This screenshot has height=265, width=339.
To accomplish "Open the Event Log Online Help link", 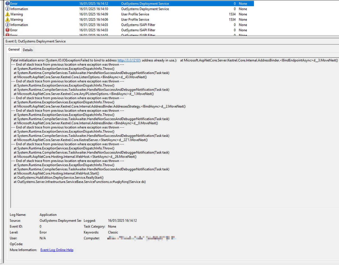I will (x=57, y=250).
